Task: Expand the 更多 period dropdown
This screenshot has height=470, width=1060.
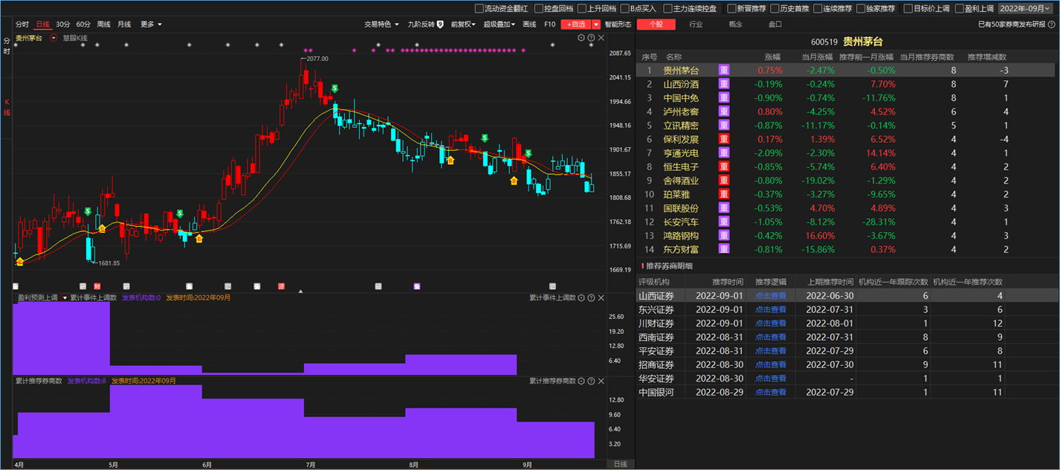Action: 151,25
